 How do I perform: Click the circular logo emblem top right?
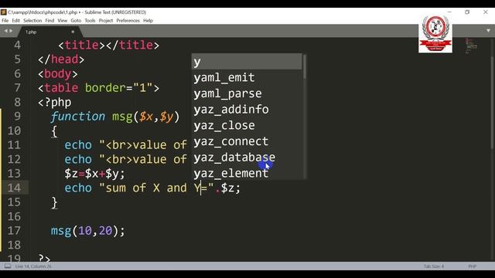tap(435, 34)
